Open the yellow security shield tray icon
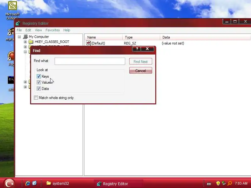 pyautogui.click(x=218, y=183)
